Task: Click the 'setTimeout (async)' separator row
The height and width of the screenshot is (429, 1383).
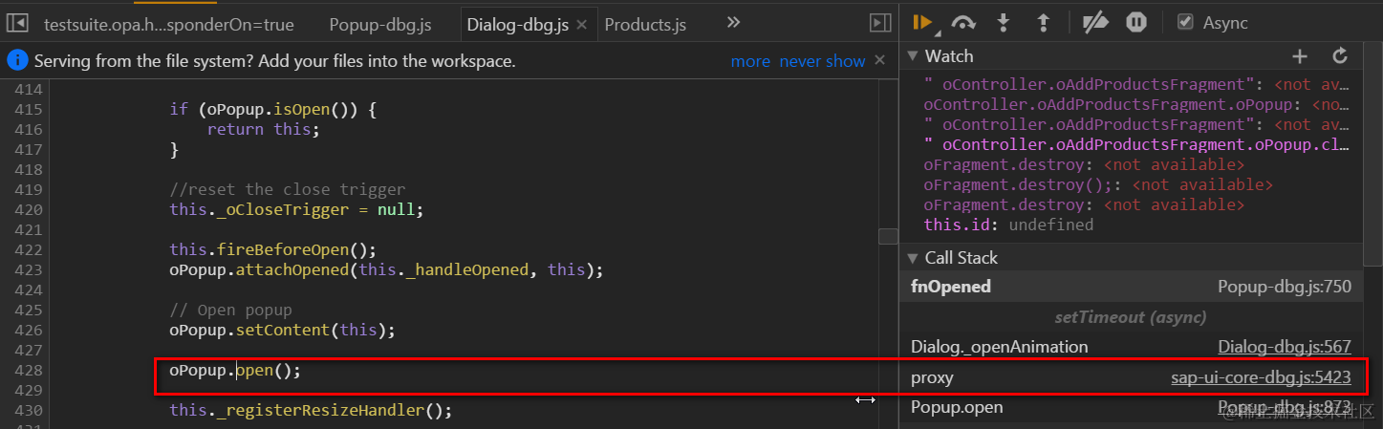Action: [x=1131, y=317]
